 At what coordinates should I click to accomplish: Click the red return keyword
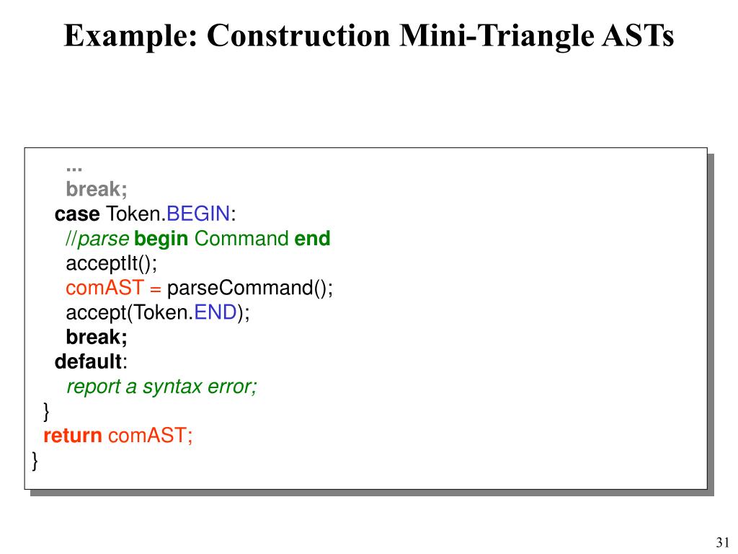click(73, 436)
